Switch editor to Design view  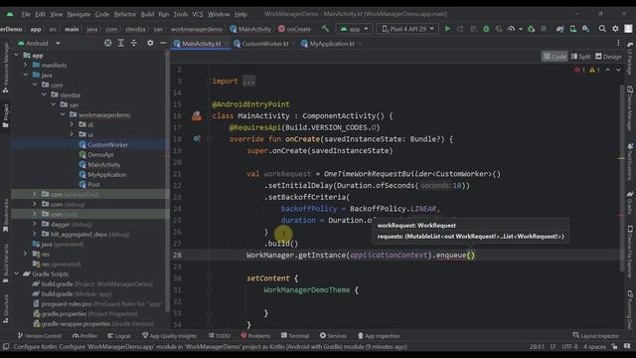[x=608, y=57]
